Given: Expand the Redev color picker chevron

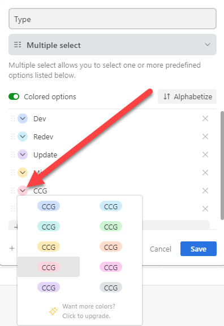Looking at the screenshot, I should [23, 136].
